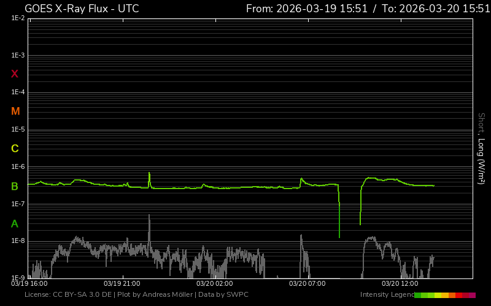Viewport: 491px width, 306px height.
Task: Click the orange M flare class label
Action: pos(15,111)
